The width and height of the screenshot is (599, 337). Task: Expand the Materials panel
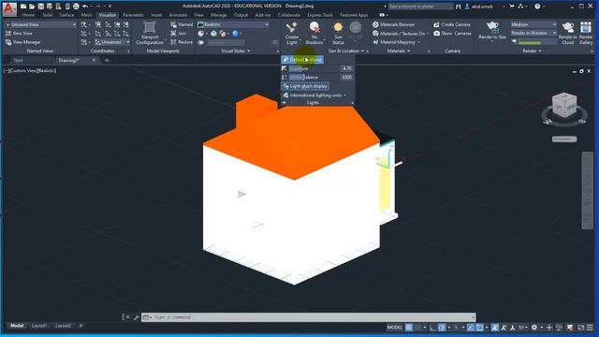(x=399, y=51)
